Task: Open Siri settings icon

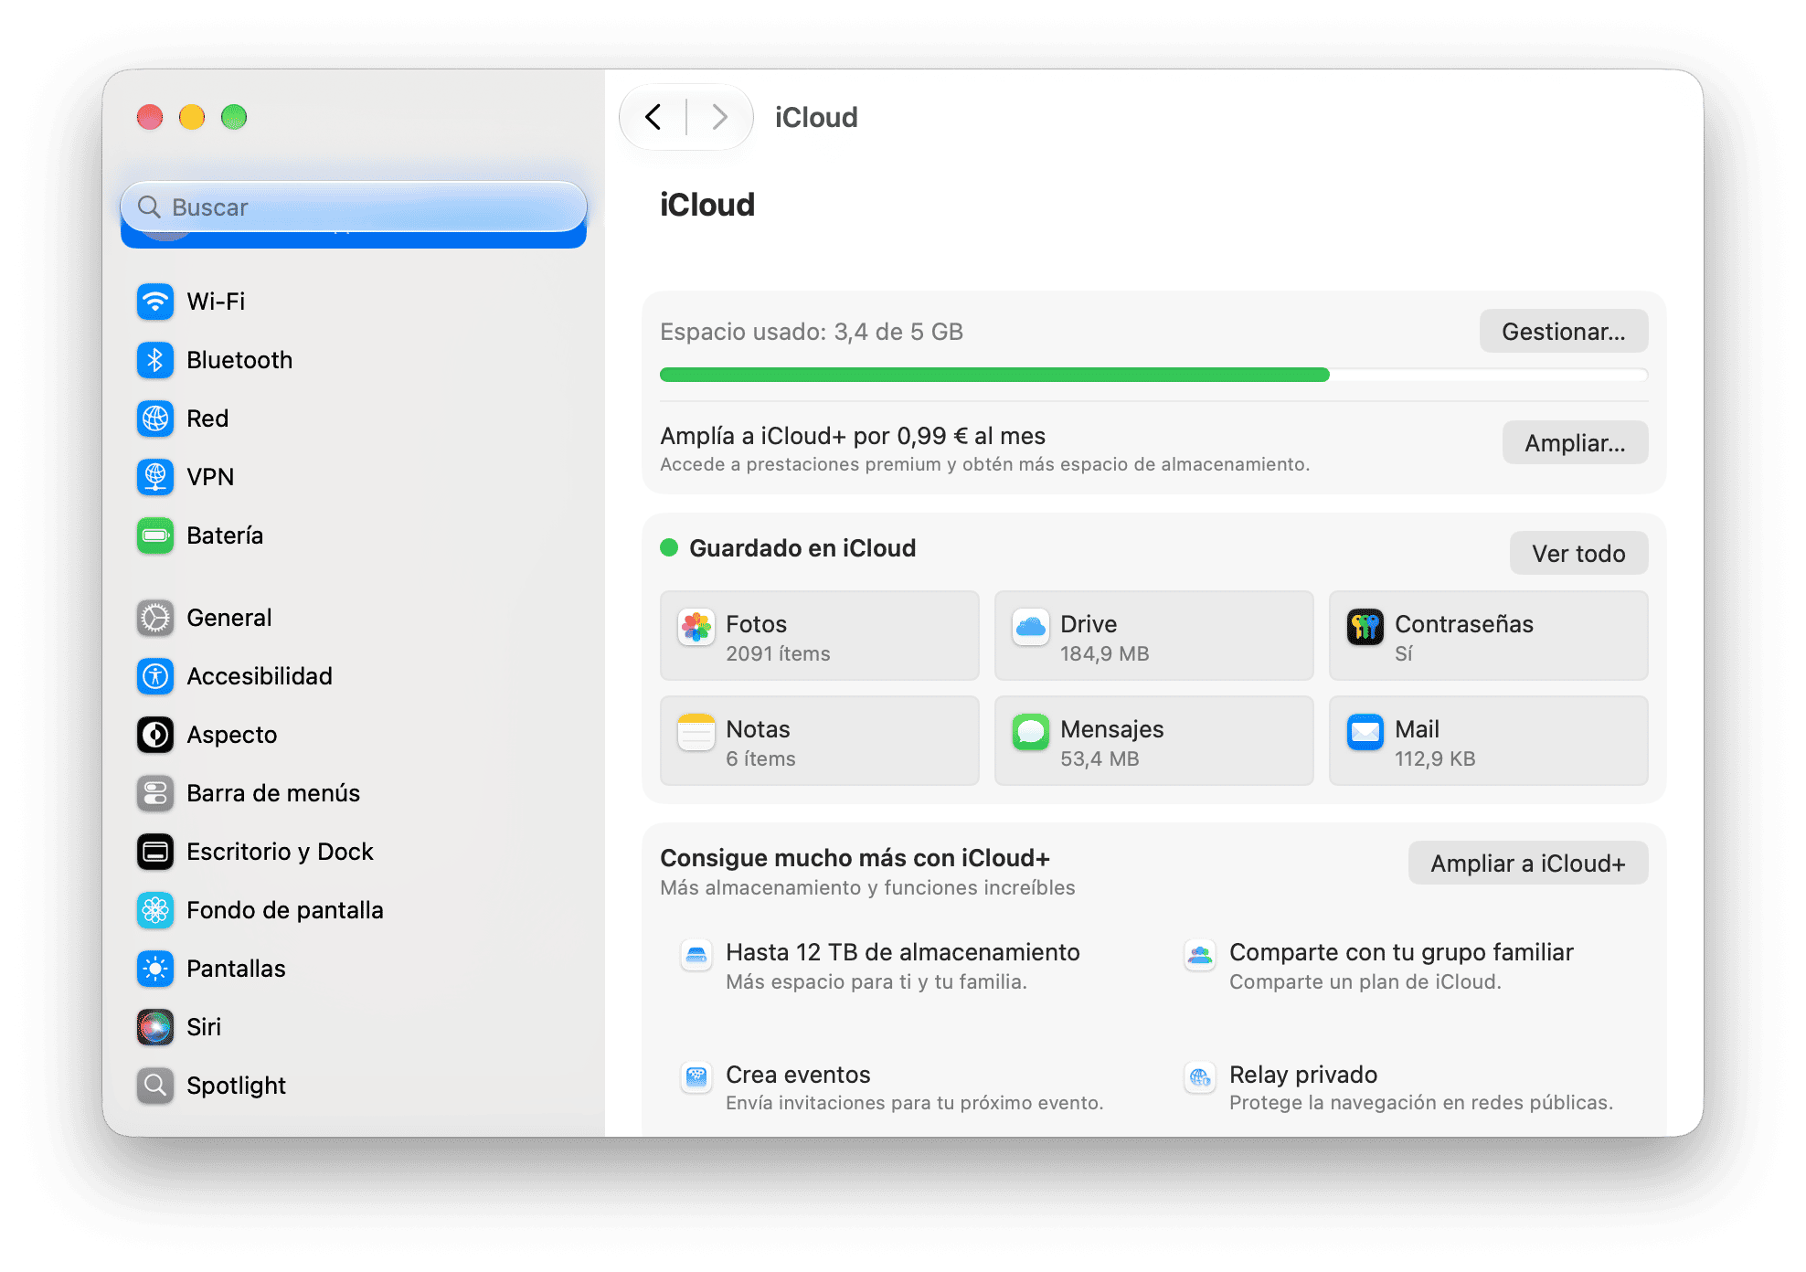Action: tap(155, 1027)
